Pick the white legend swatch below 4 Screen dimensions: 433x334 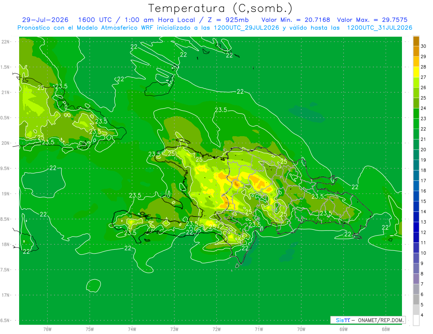coord(416,320)
